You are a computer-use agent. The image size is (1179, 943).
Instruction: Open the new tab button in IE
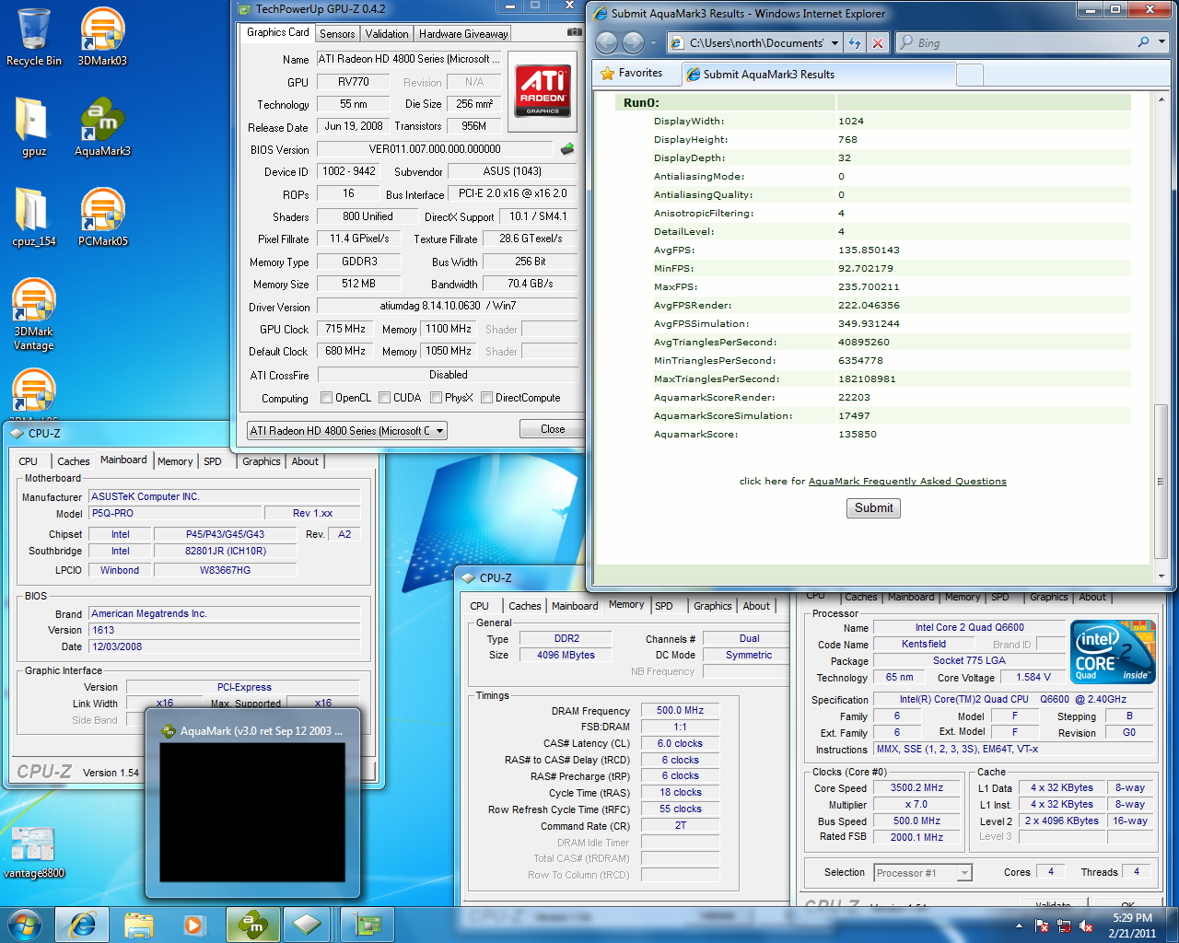tap(970, 75)
